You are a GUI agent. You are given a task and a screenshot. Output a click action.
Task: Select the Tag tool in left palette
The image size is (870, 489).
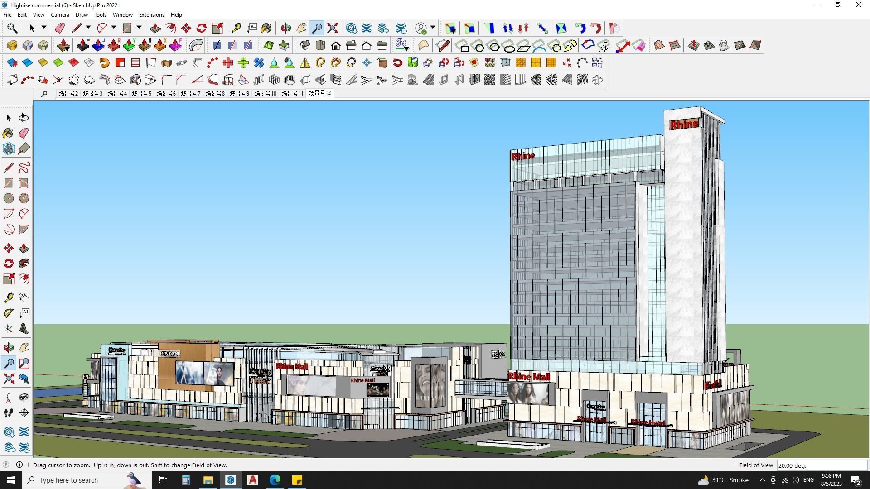click(24, 149)
